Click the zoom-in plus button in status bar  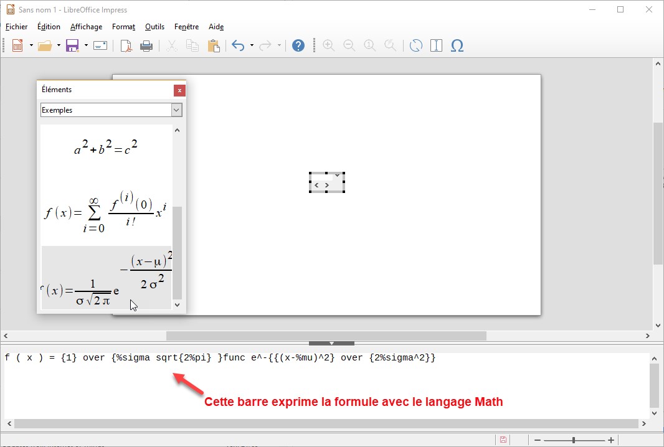611,440
